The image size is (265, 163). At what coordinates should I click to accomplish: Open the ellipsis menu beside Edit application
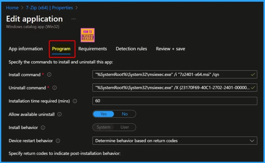point(73,19)
